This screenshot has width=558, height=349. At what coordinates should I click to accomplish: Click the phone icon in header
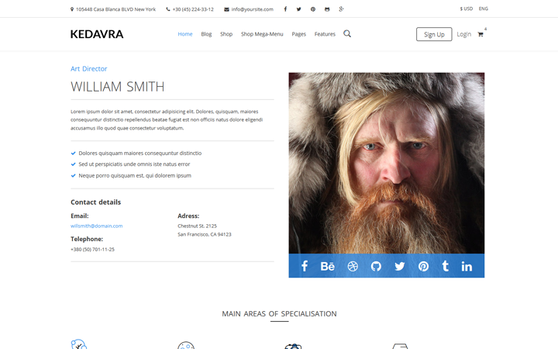tap(168, 9)
